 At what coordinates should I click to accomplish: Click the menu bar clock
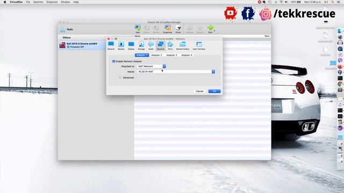pos(313,2)
